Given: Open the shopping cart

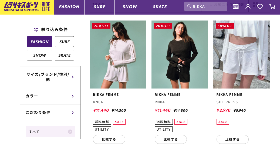Looking at the screenshot, I should (x=272, y=7).
